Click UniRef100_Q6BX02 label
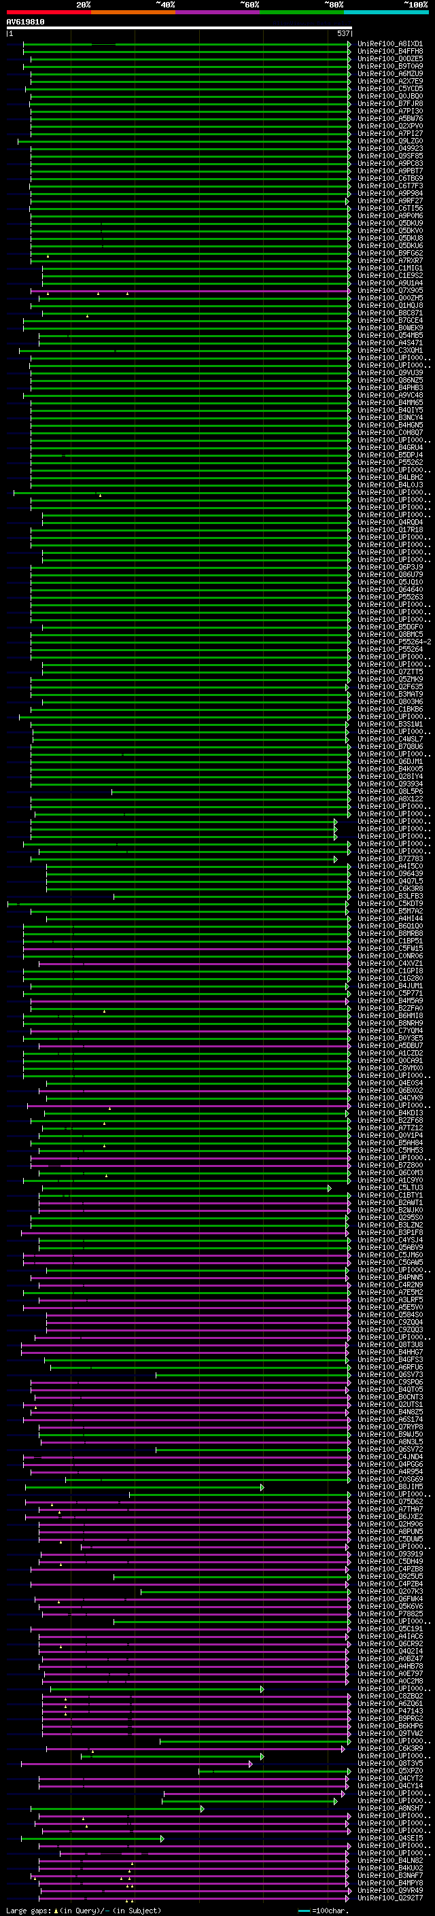Image resolution: width=435 pixels, height=1916 pixels. pyautogui.click(x=389, y=1090)
